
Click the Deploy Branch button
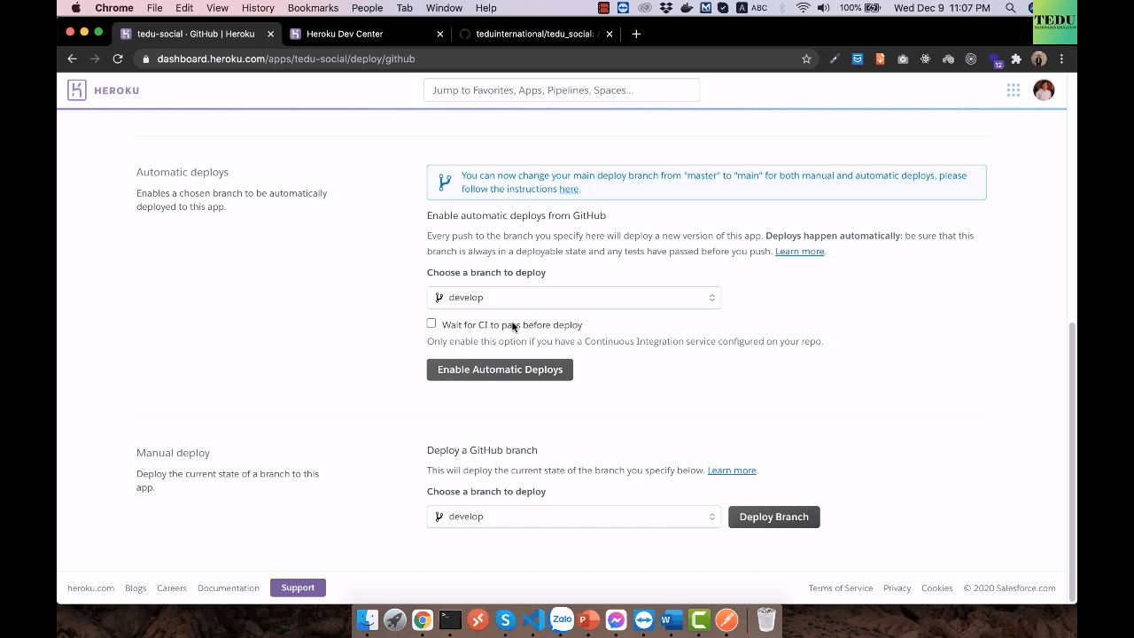(x=773, y=517)
